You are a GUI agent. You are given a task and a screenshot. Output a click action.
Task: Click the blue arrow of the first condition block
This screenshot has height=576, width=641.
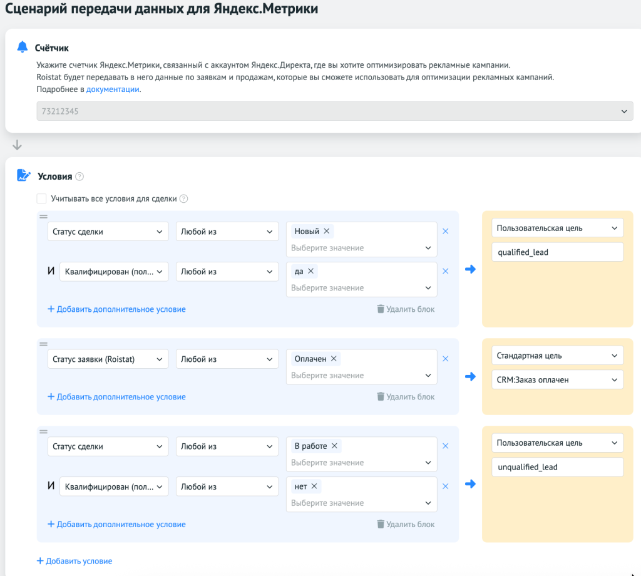[471, 269]
